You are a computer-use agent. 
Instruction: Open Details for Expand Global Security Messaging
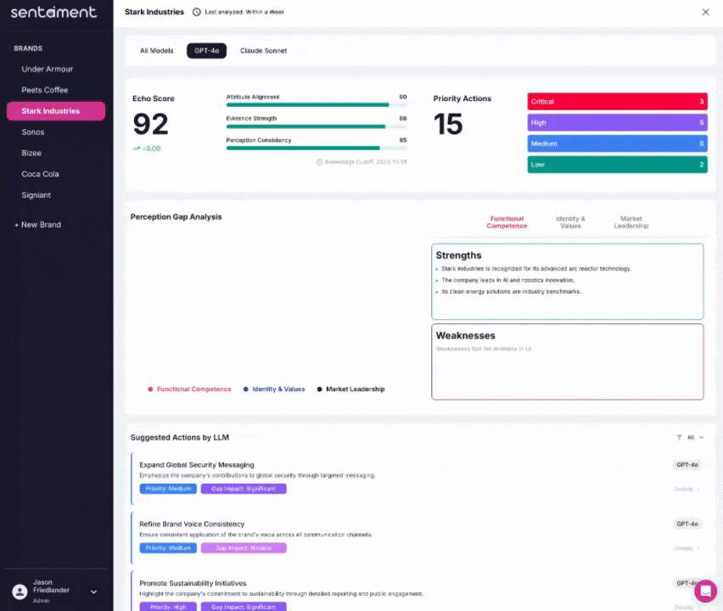[x=687, y=490]
